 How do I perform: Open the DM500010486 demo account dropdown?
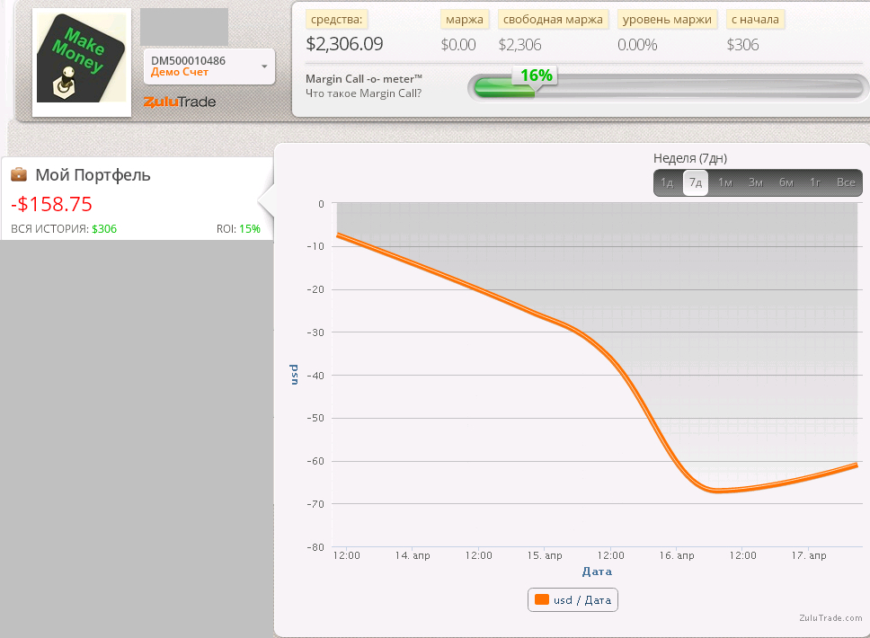tap(209, 66)
